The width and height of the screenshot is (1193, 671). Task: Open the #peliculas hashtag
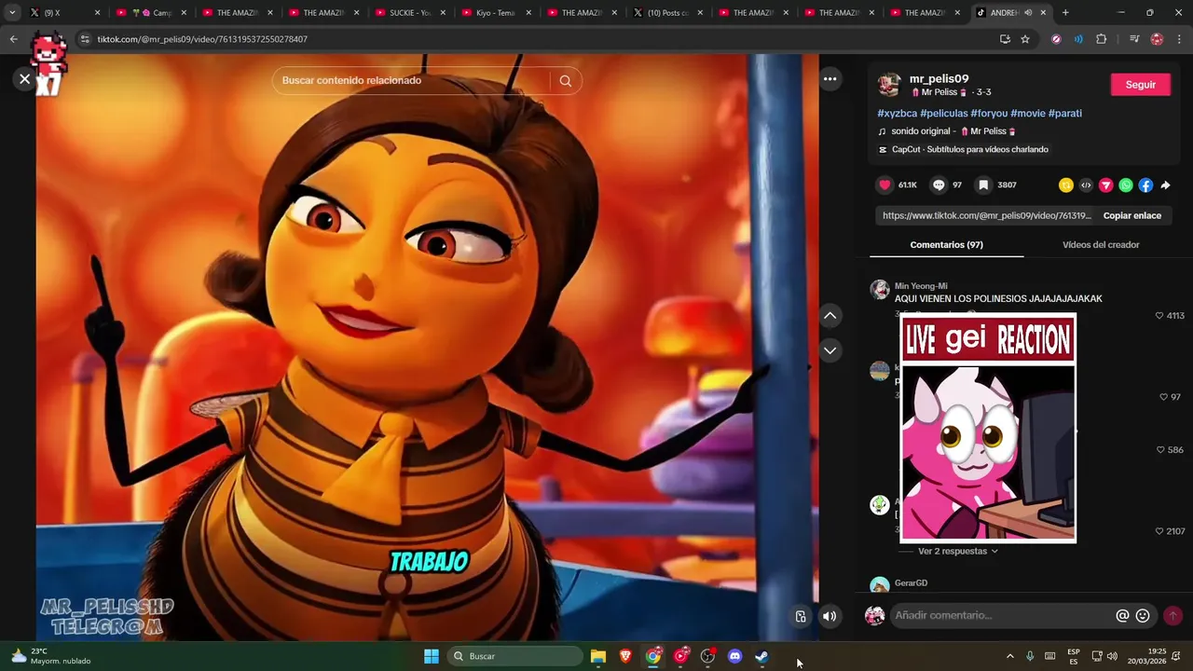point(943,114)
